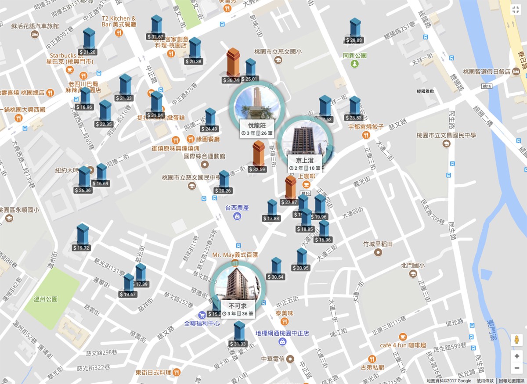Open the 悅龍莊 building photo card
This screenshot has width=527, height=384.
pos(257,110)
